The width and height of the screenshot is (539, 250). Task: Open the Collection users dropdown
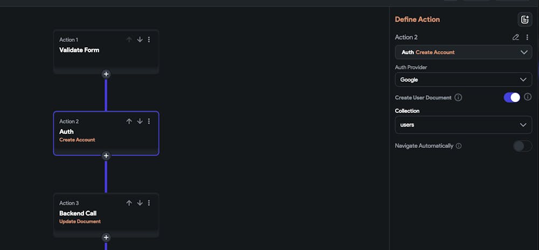coord(464,125)
